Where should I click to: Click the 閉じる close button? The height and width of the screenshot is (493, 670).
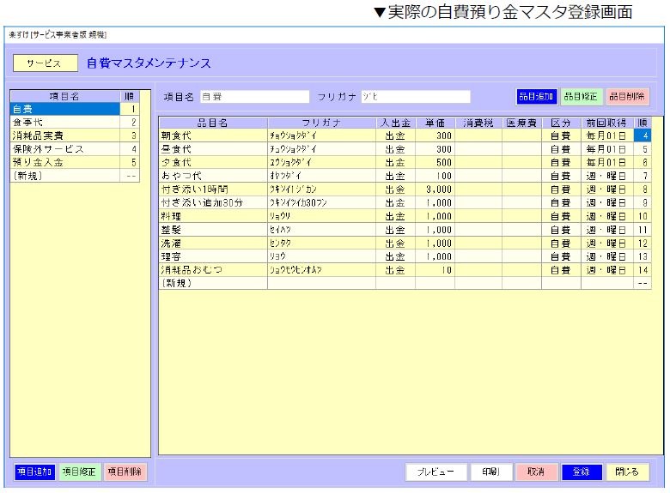pos(627,472)
